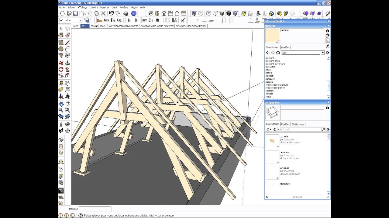The image size is (389, 218).
Task: Open the beton layer dropdown
Action: point(81,20)
